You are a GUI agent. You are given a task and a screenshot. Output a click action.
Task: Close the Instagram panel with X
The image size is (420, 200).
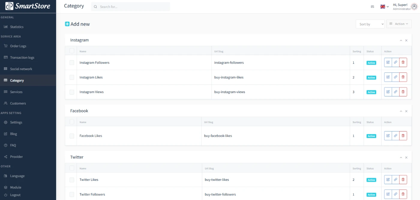(x=406, y=40)
